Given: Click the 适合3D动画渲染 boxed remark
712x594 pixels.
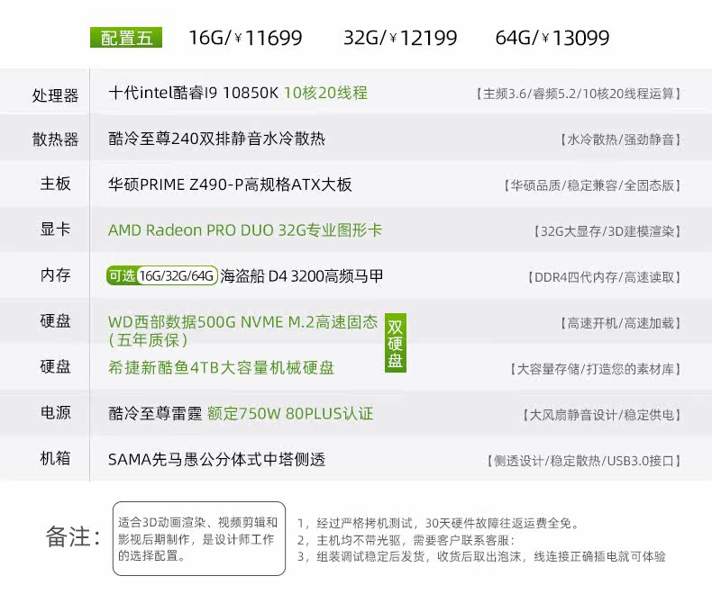Looking at the screenshot, I should click(x=199, y=539).
